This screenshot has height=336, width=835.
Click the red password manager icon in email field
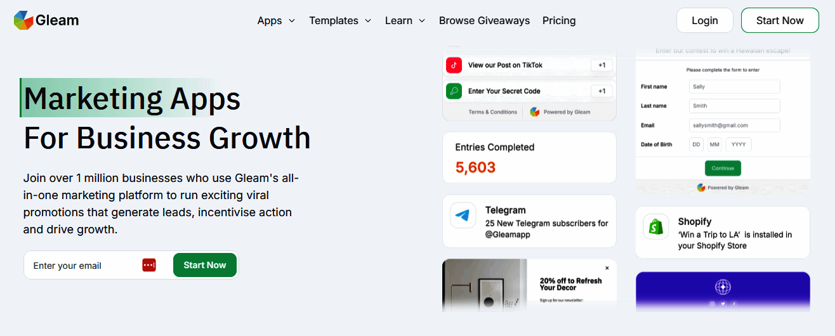click(x=149, y=265)
